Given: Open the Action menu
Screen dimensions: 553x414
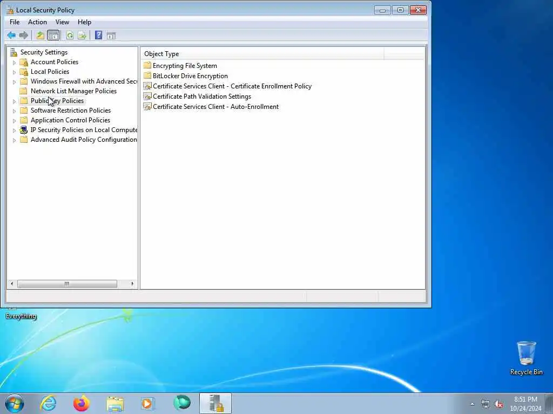Looking at the screenshot, I should point(37,22).
